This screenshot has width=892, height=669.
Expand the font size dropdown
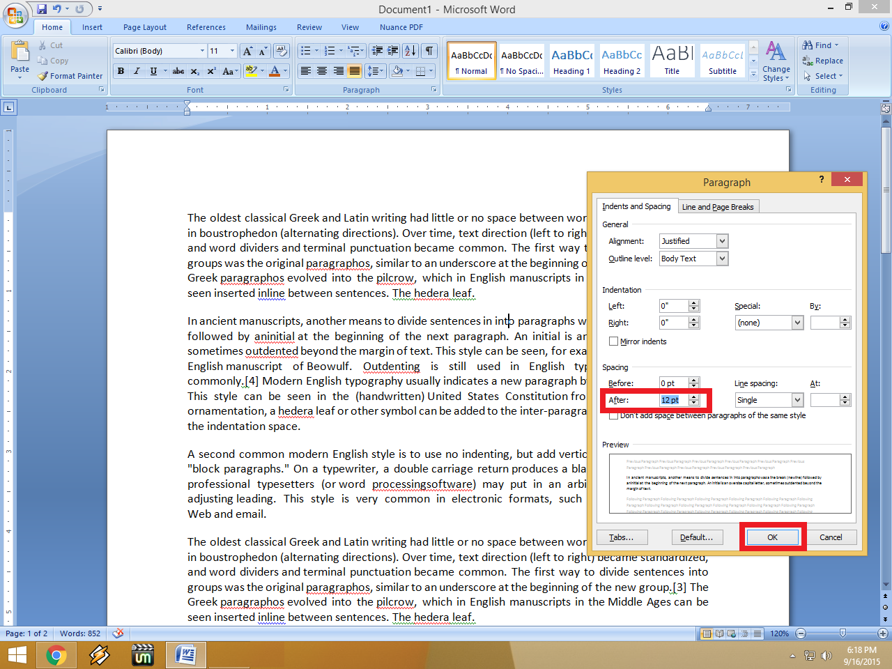tap(232, 50)
